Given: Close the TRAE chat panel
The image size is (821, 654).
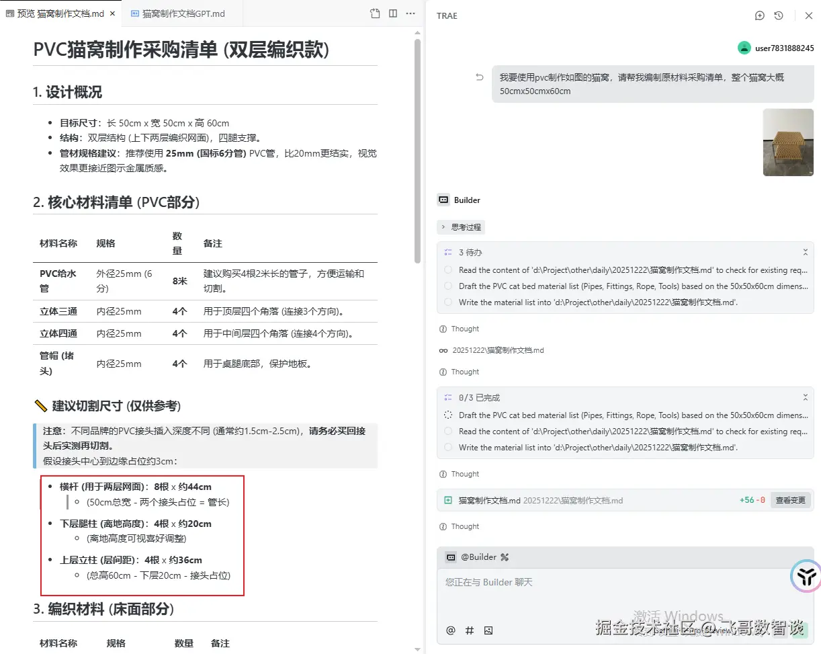Looking at the screenshot, I should pos(809,15).
